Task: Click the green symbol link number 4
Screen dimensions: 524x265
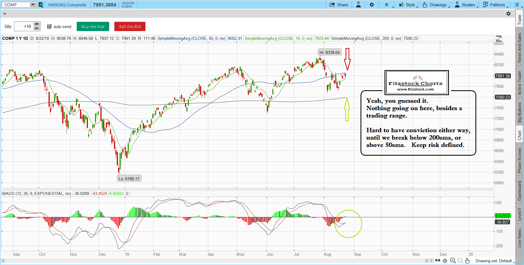Action: pos(41,5)
